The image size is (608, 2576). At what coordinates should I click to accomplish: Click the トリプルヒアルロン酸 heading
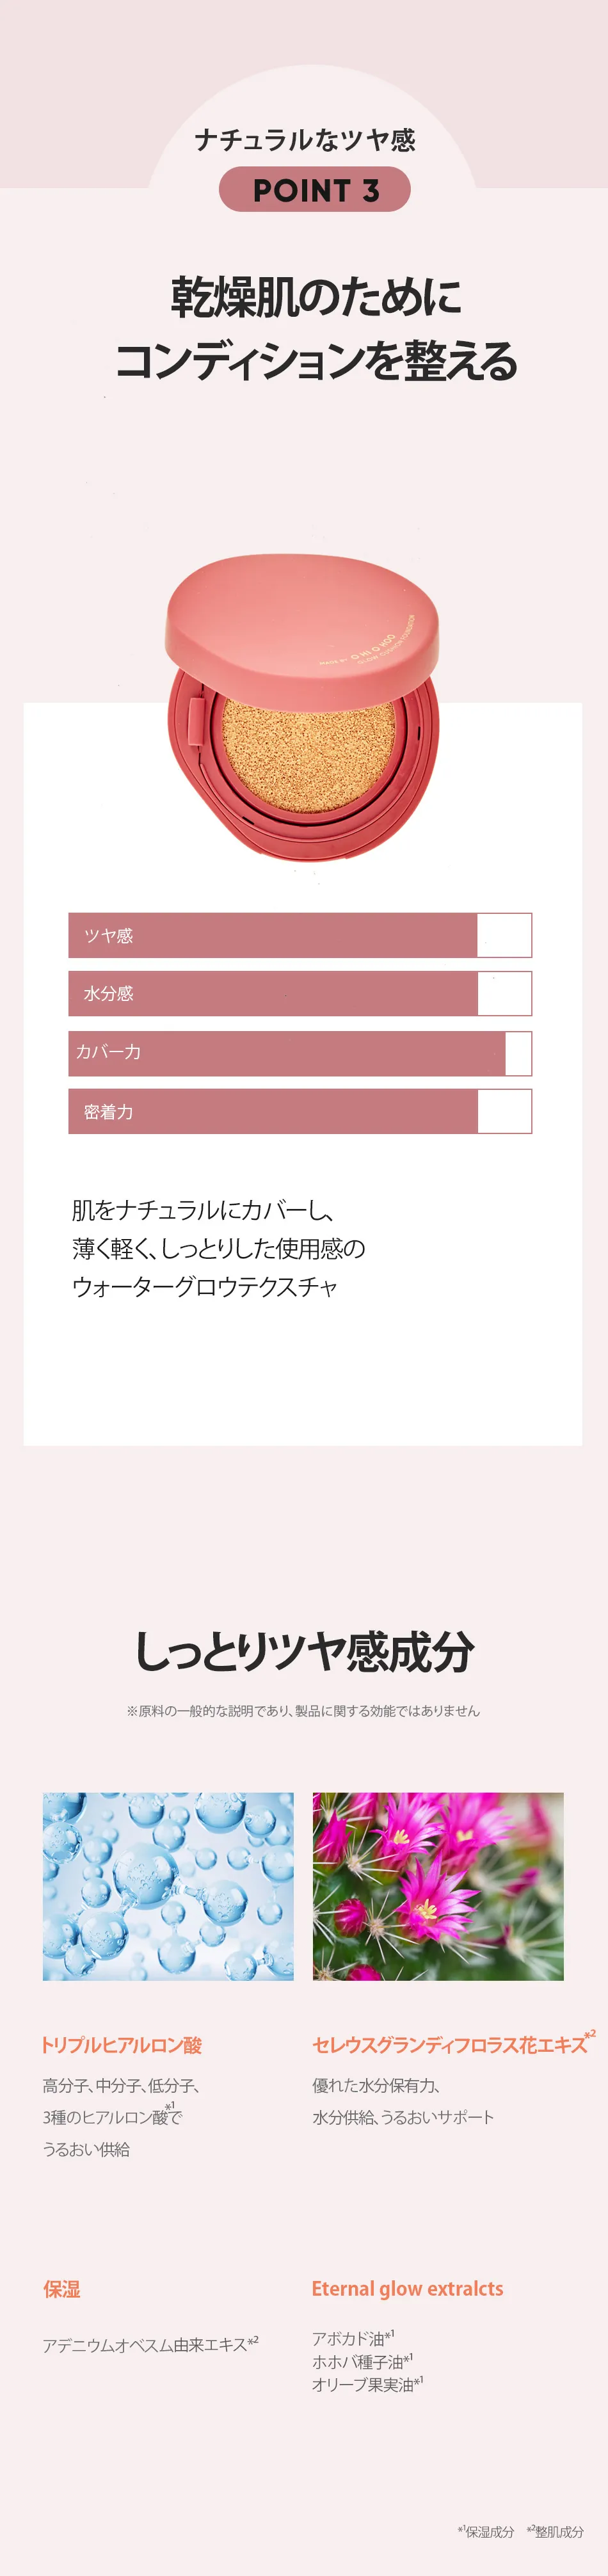122,2045
